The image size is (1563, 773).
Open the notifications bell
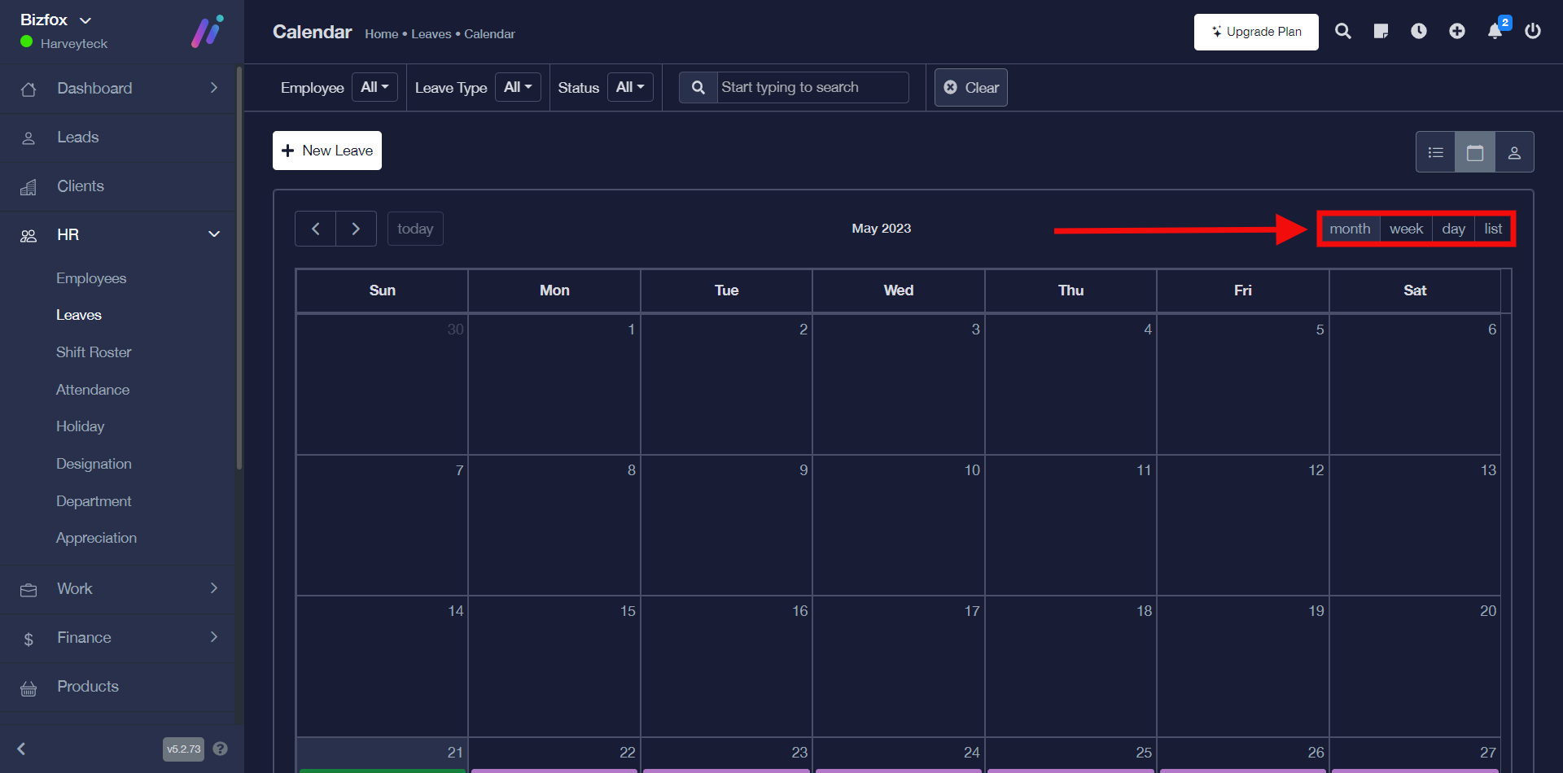[1495, 31]
